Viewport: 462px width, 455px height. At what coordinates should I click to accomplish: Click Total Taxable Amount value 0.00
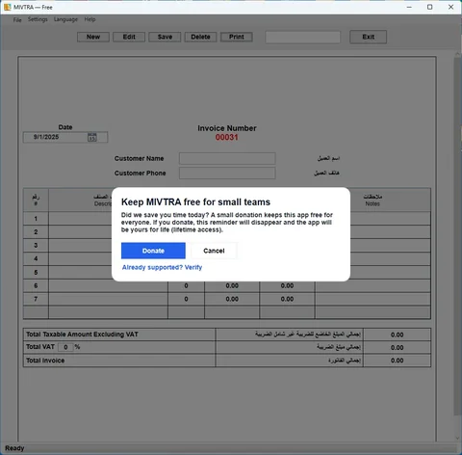397,335
